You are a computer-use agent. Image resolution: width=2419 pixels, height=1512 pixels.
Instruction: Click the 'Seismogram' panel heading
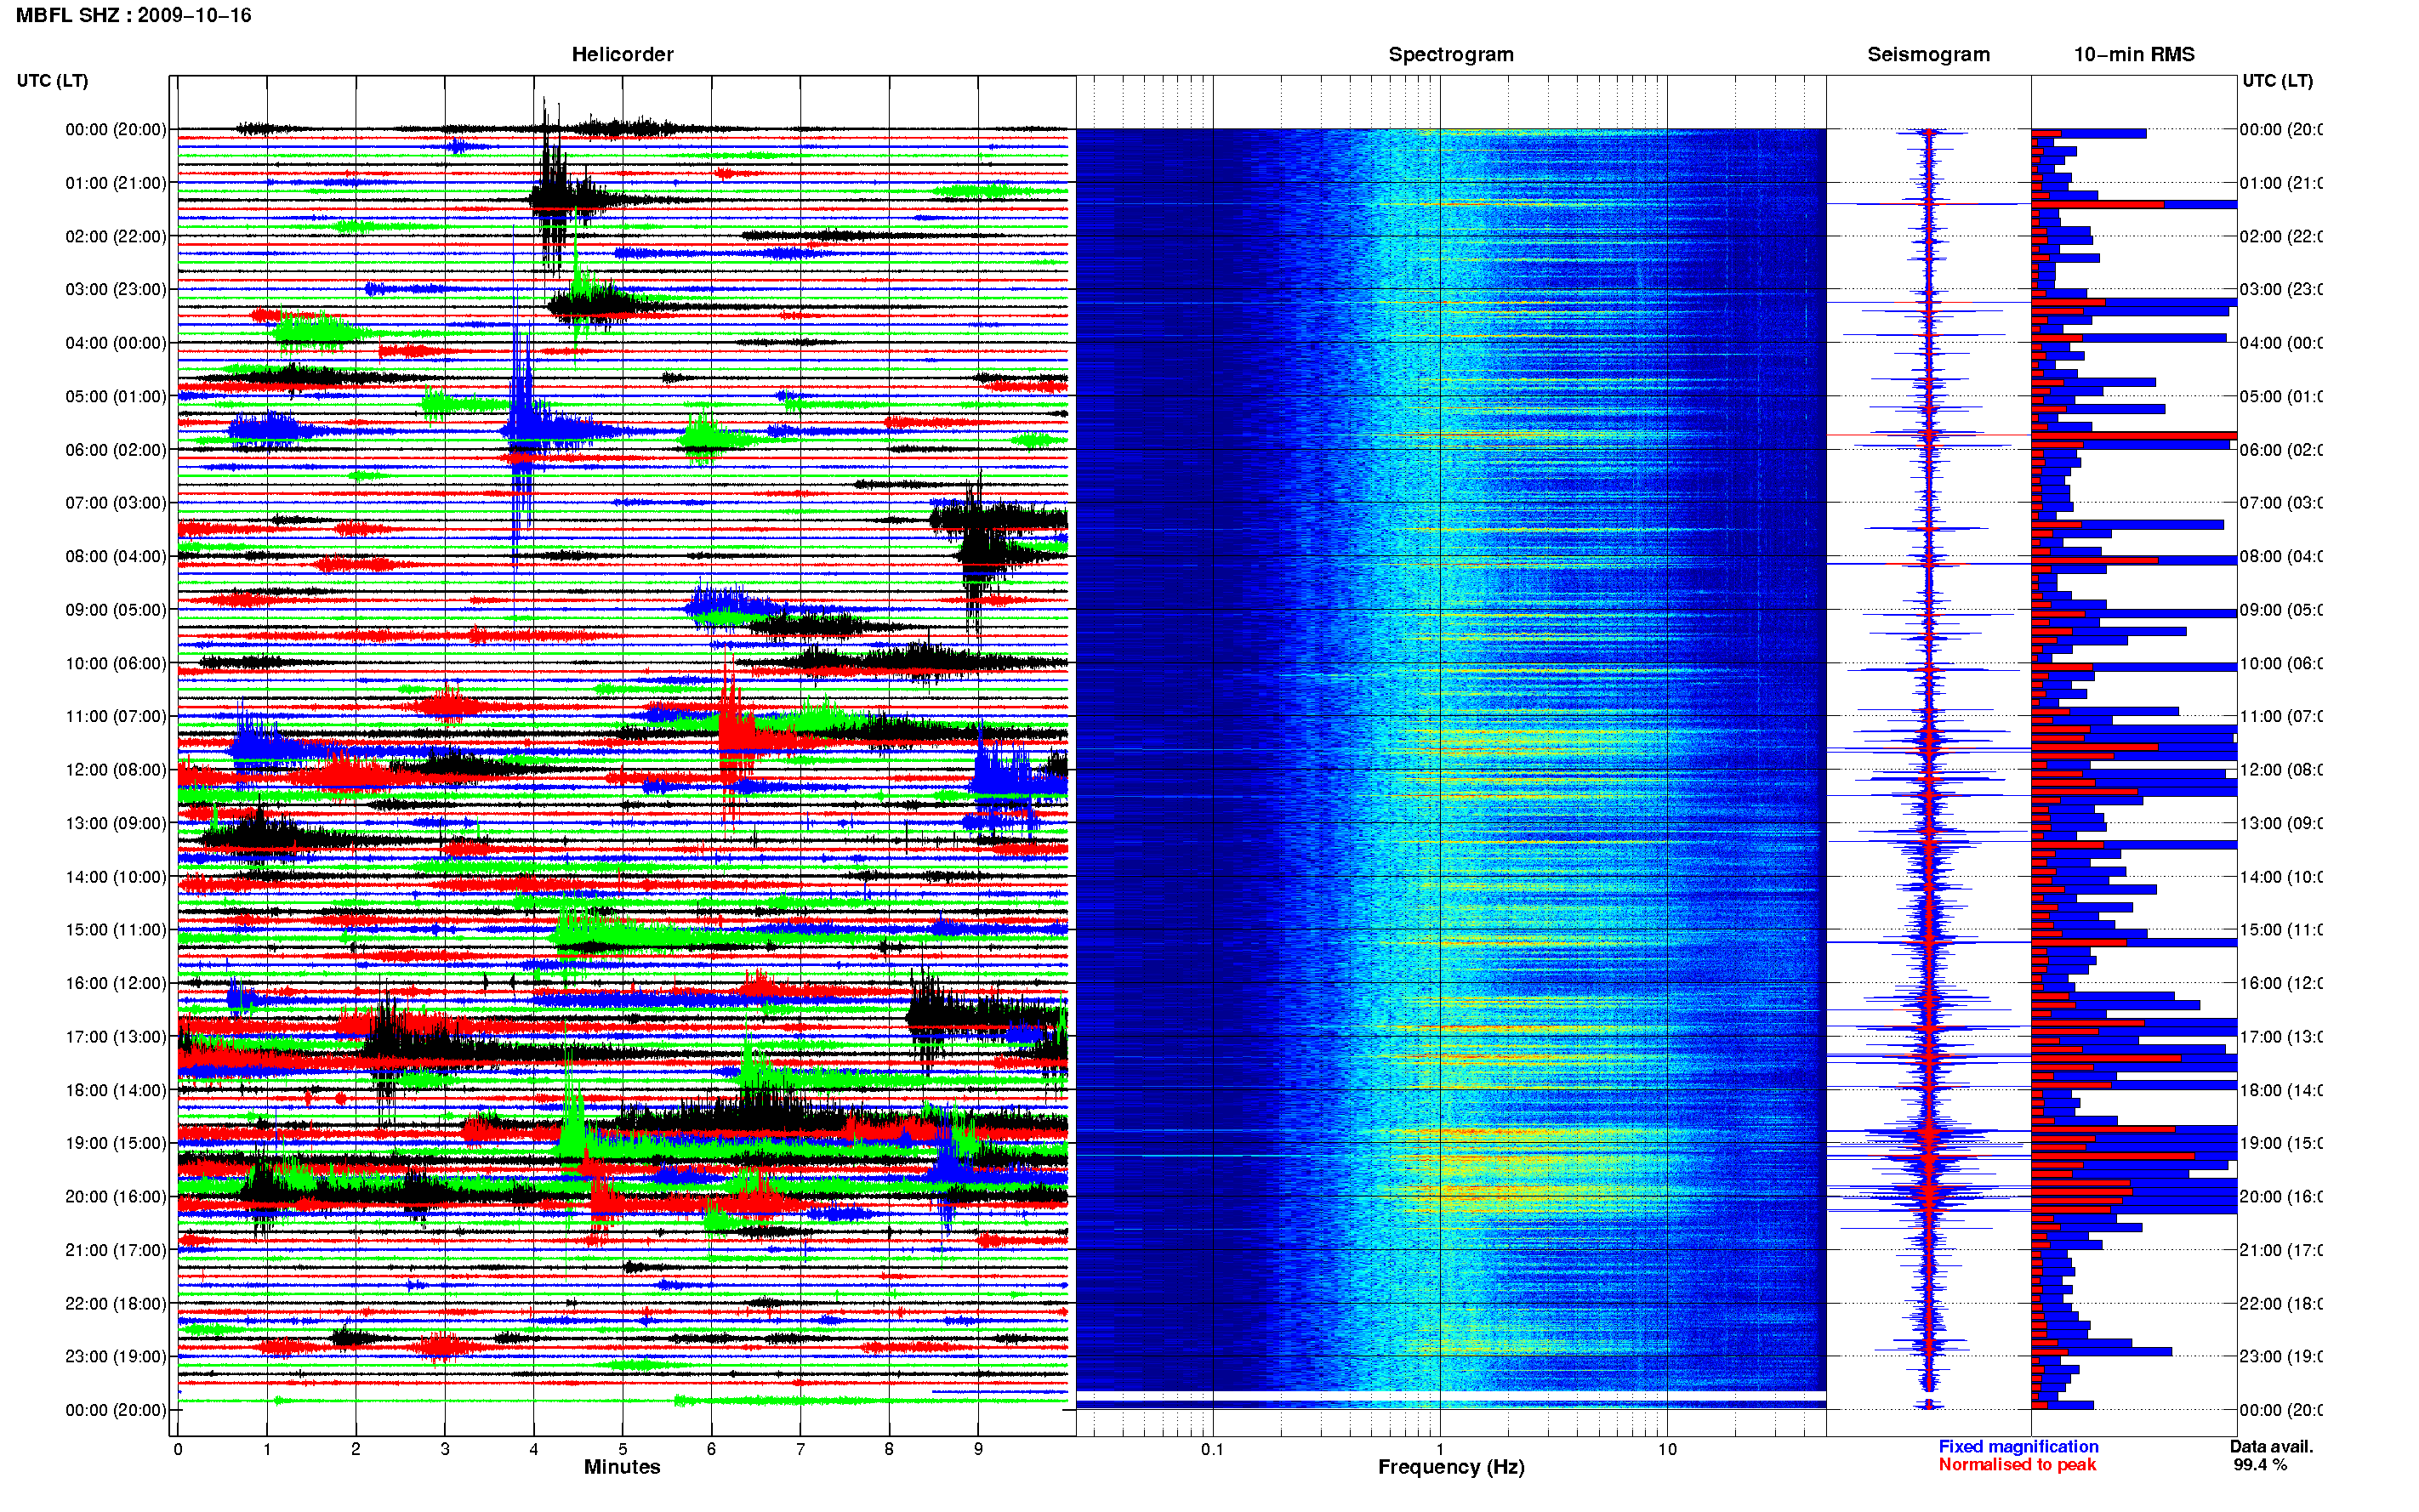pos(1928,54)
